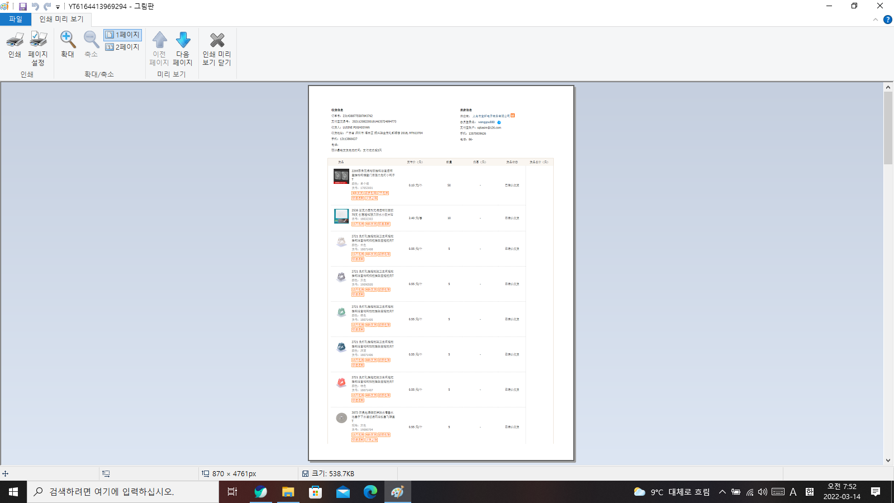Screen dimensions: 894x503
Task: Click the red toy thumbnail in preview
Action: pyautogui.click(x=341, y=383)
